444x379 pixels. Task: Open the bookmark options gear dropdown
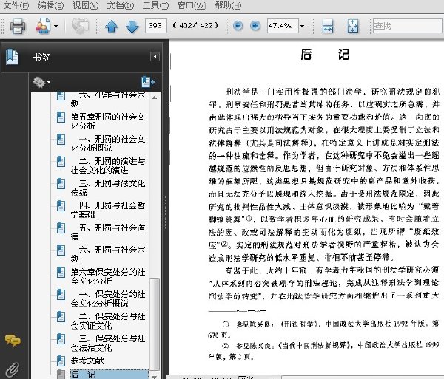point(41,82)
